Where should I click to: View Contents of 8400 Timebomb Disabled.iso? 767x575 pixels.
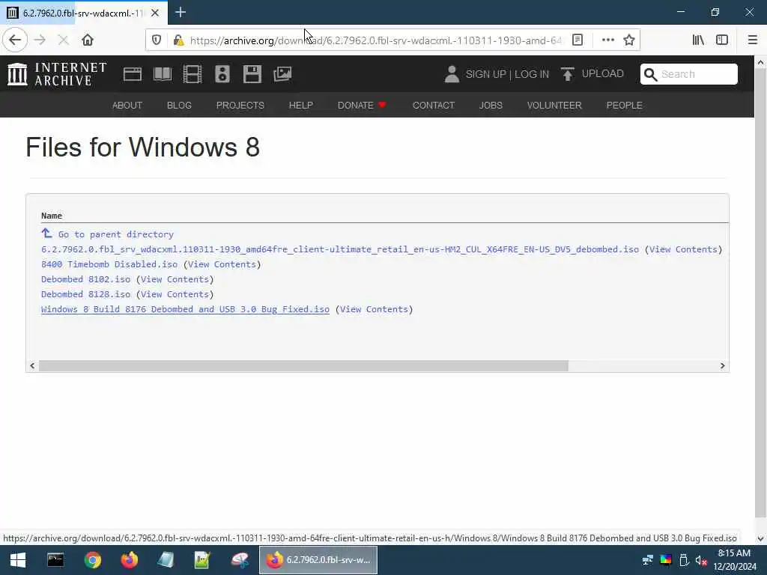(222, 264)
